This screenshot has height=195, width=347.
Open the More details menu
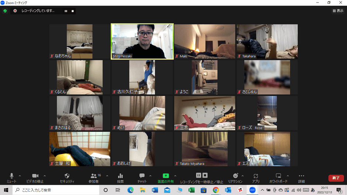[x=301, y=178]
